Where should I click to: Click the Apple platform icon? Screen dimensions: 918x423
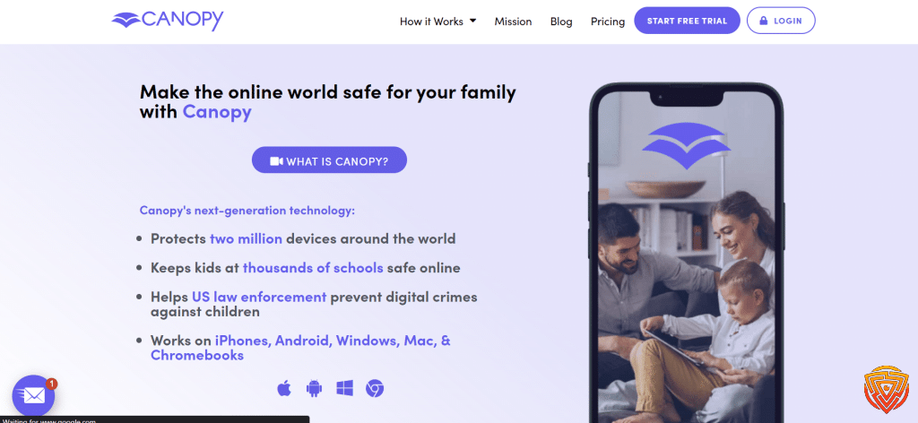(x=284, y=388)
